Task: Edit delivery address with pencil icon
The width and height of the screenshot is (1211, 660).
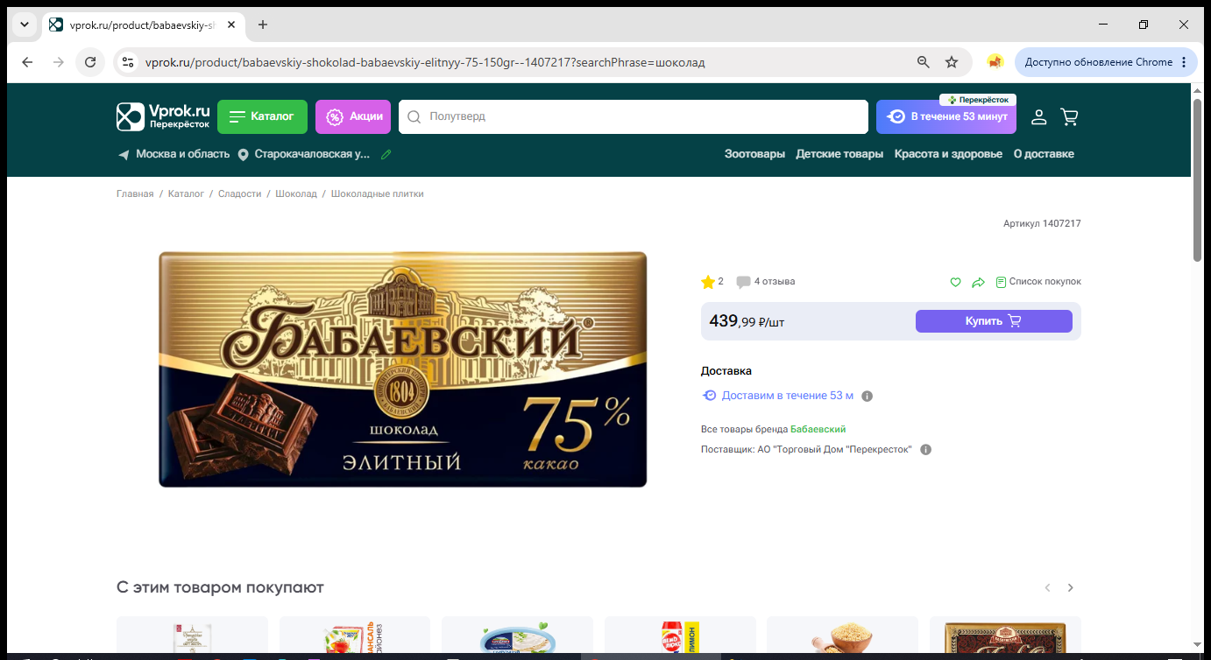Action: click(x=386, y=154)
